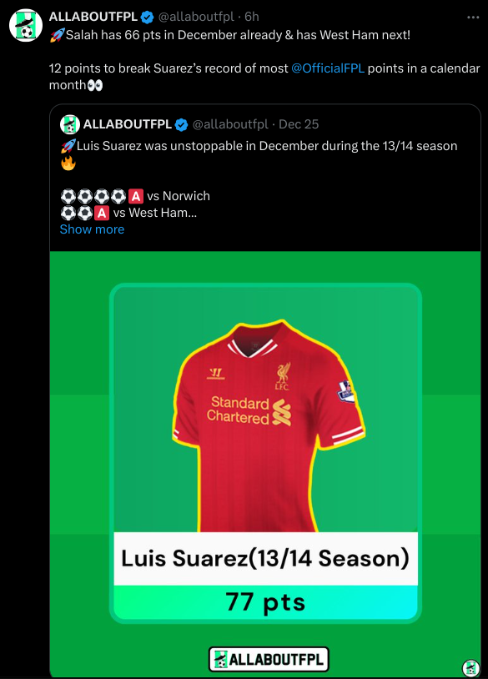Expand quoted tweet with Show more
The width and height of the screenshot is (488, 679).
tap(92, 229)
